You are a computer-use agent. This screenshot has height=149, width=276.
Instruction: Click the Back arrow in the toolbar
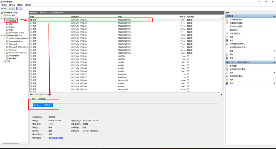point(2,8)
